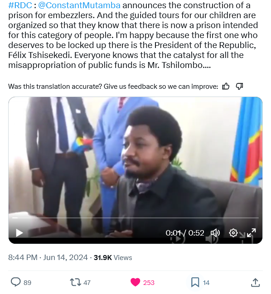271x294 pixels.
Task: Bookmark this post with the bookmark icon
Action: point(195,282)
